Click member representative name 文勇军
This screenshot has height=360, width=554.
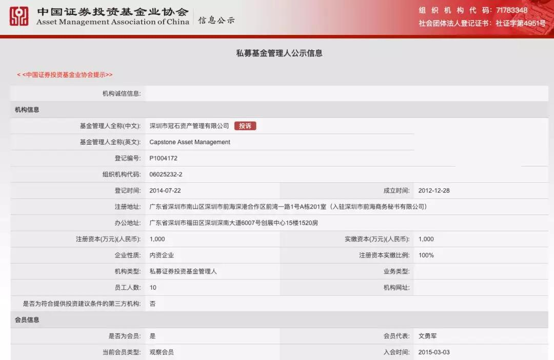pyautogui.click(x=427, y=336)
